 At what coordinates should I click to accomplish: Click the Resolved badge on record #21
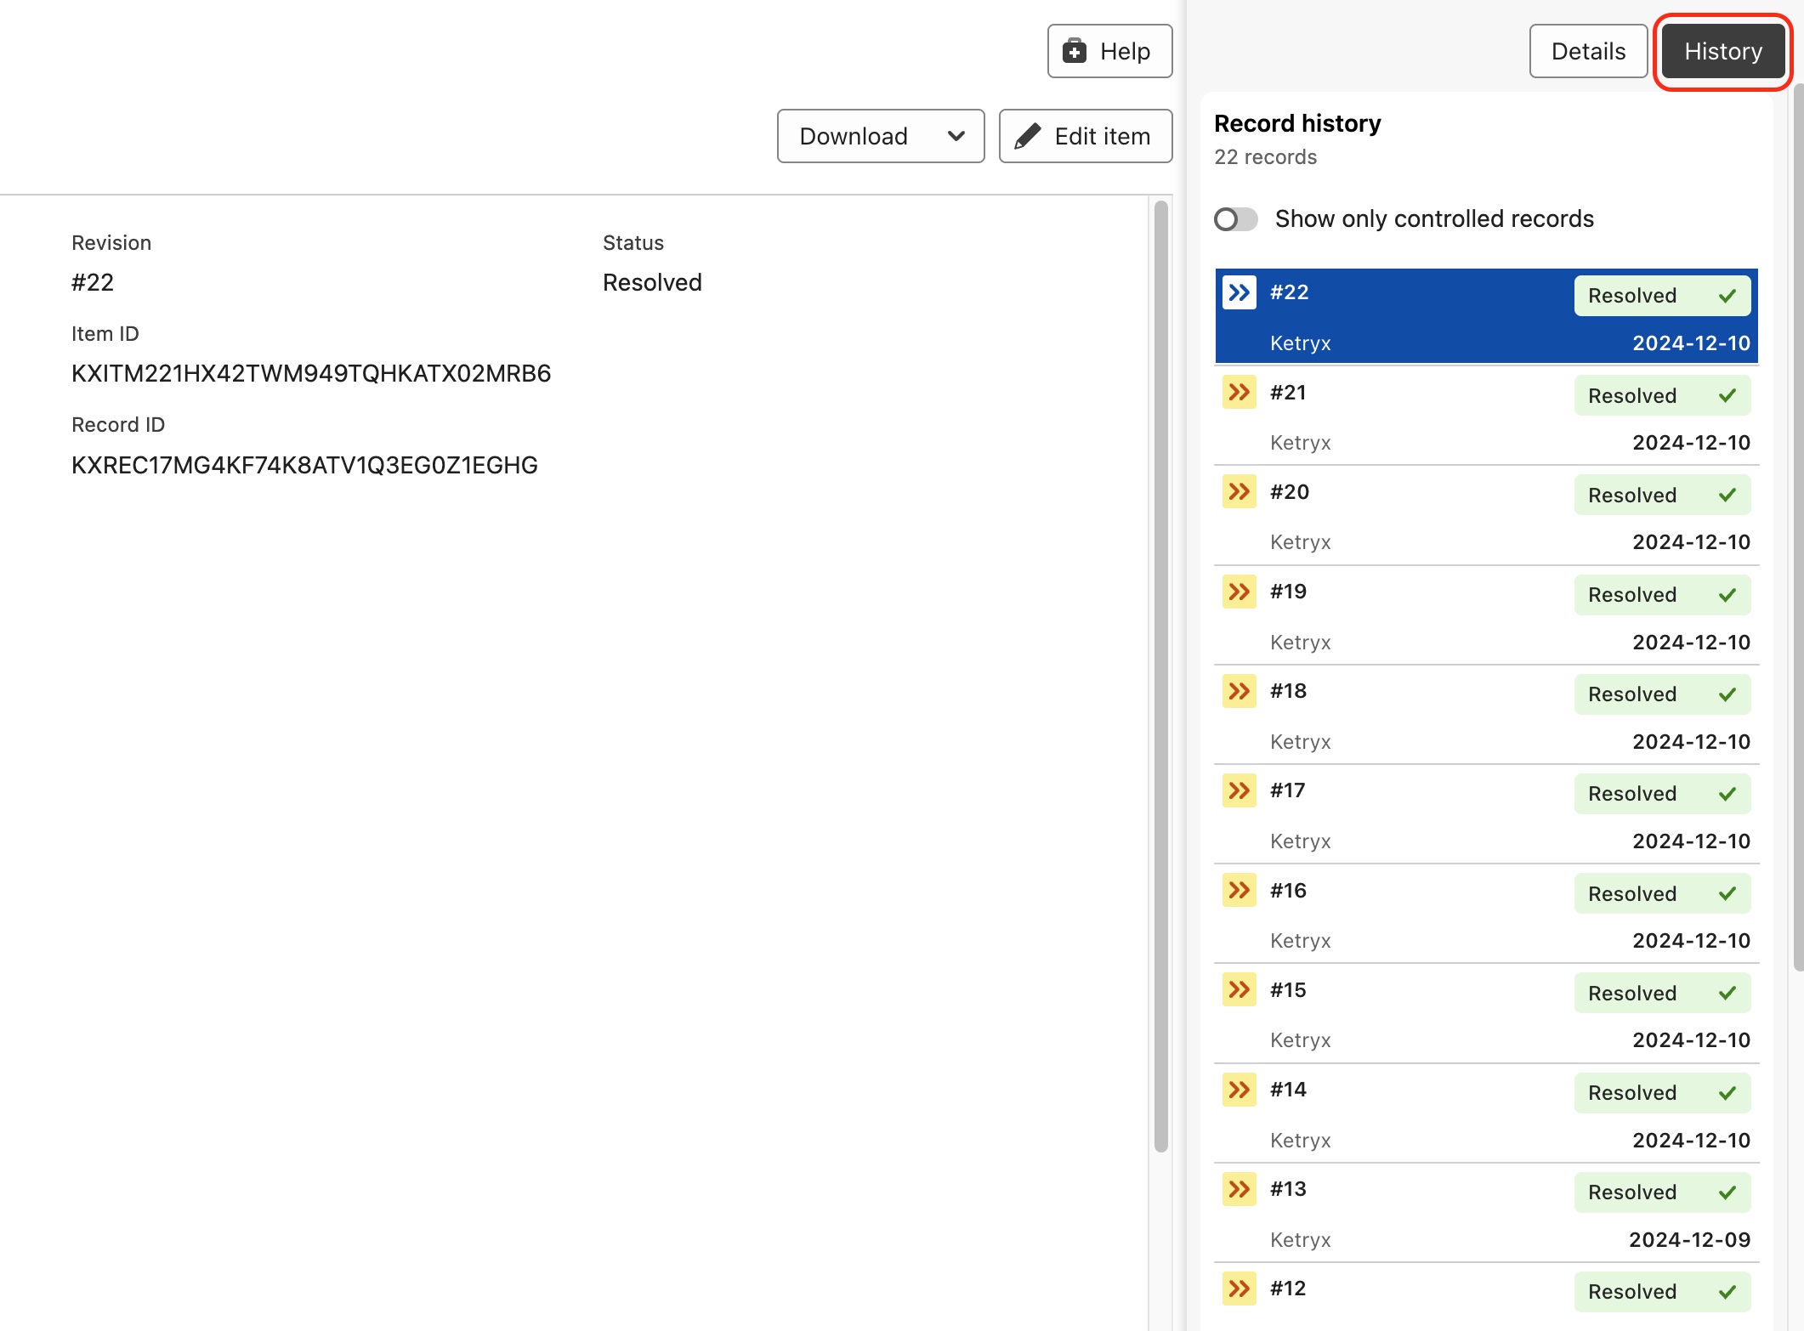coord(1662,396)
